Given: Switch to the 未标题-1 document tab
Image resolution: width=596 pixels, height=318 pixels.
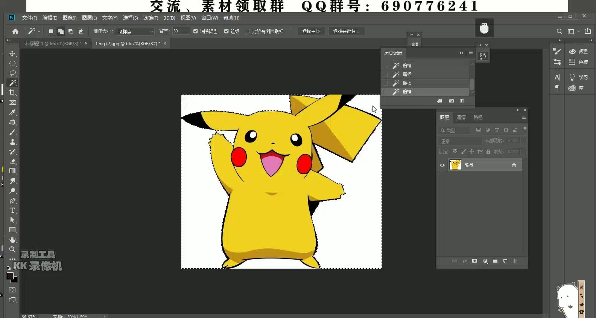Looking at the screenshot, I should [52, 44].
